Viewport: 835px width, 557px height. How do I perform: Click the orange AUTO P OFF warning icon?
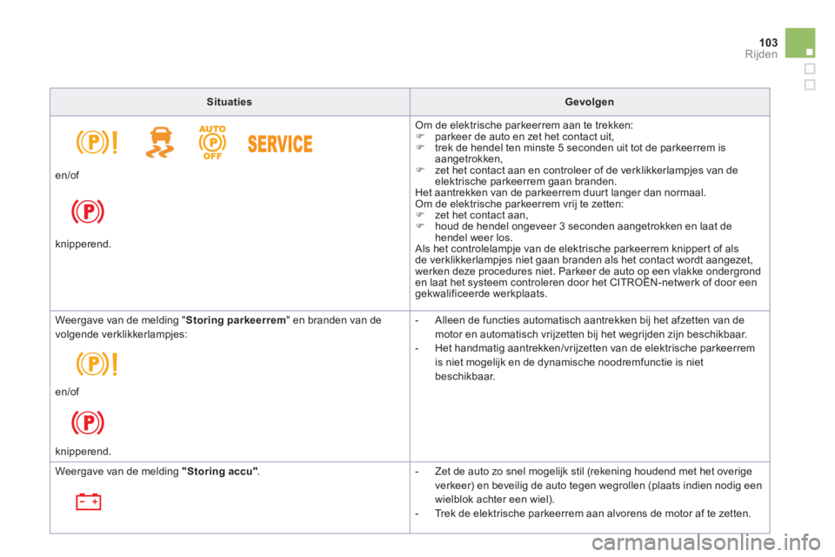[x=212, y=142]
